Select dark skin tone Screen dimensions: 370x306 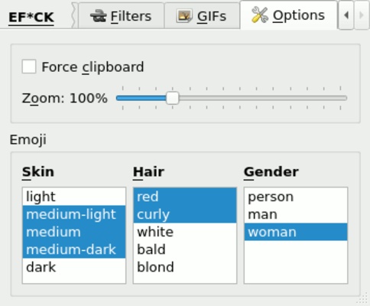click(74, 267)
